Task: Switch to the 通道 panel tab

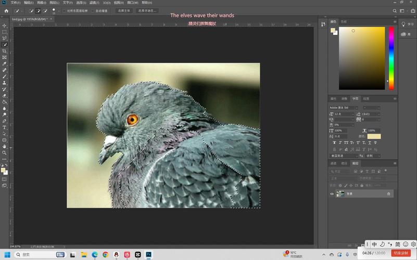Action: tap(334, 163)
